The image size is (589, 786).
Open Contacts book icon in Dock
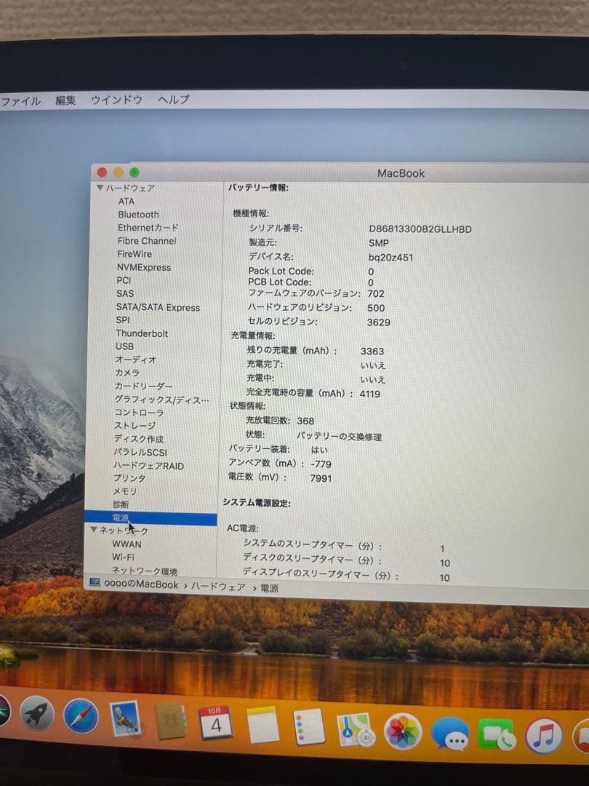170,720
